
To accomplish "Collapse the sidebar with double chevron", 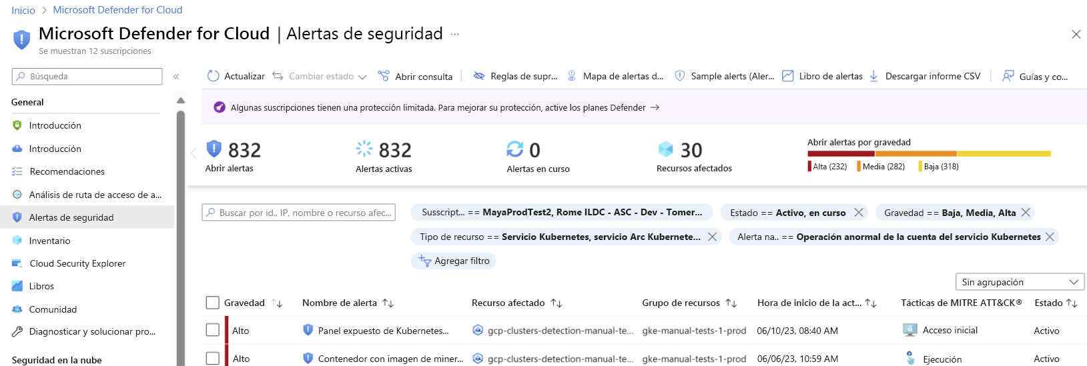I will point(176,77).
